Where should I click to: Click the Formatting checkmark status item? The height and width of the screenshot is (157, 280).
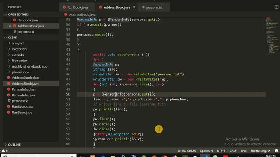(261, 150)
